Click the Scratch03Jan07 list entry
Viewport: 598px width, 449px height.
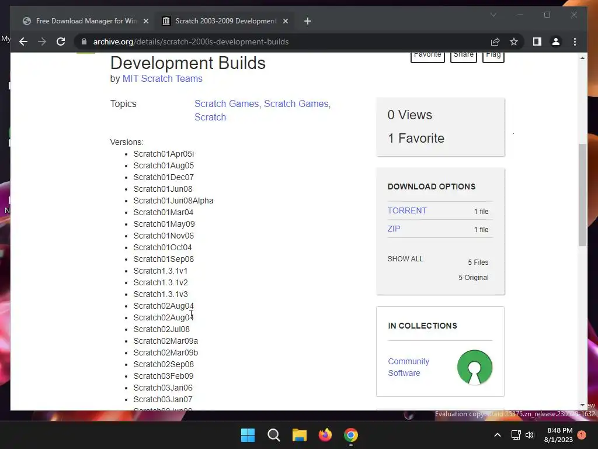tap(163, 399)
